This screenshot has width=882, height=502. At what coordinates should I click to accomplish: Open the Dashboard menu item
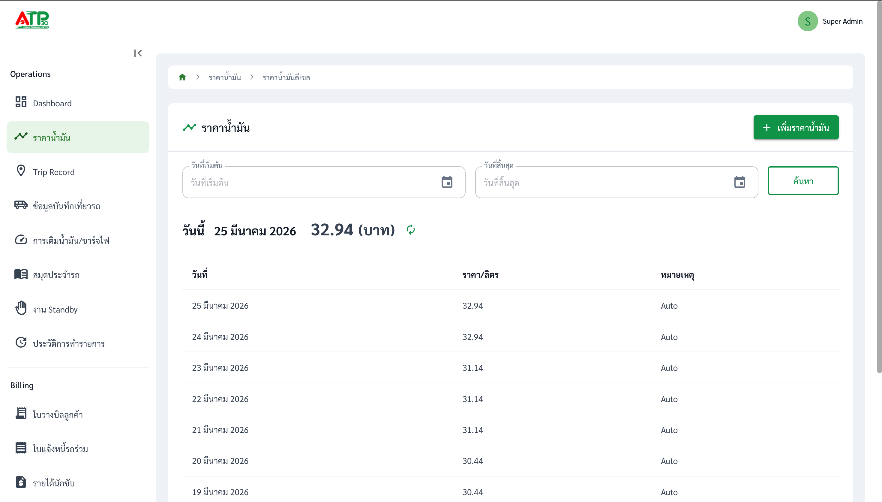[78, 103]
